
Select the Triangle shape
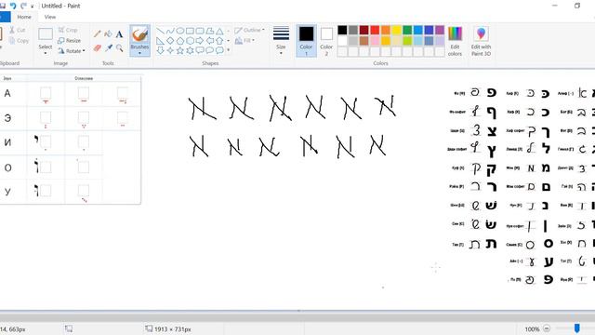[x=219, y=31]
